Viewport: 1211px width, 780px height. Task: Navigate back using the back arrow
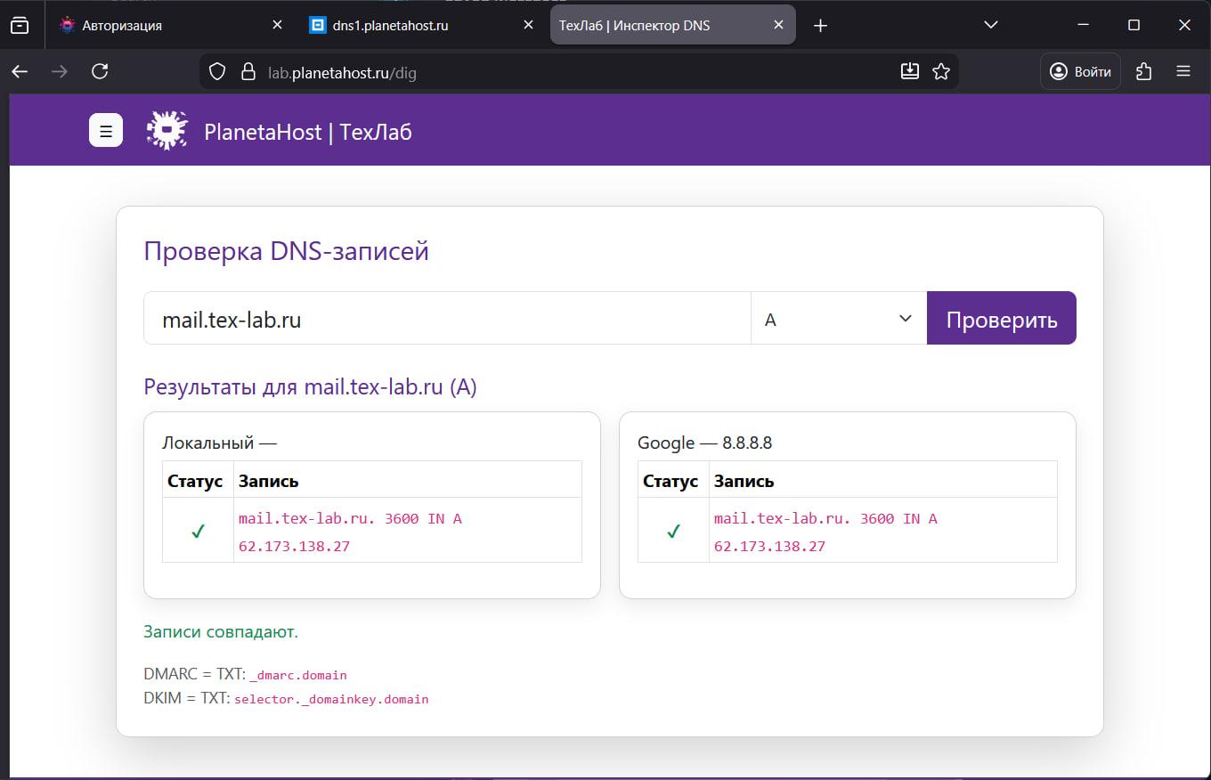[20, 70]
